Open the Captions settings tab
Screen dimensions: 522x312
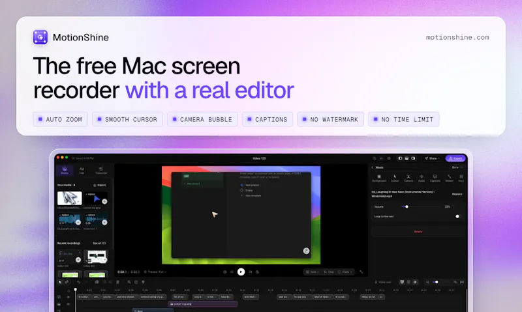pos(435,178)
